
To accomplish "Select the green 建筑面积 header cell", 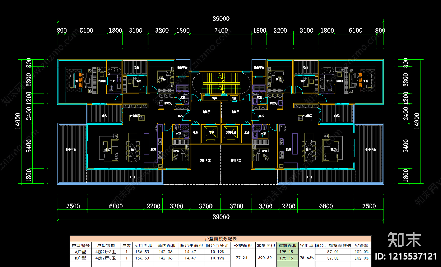I will tap(287, 246).
